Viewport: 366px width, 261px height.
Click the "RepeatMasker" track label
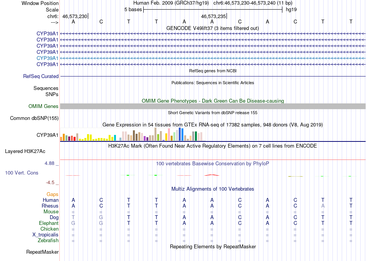coord(42,252)
